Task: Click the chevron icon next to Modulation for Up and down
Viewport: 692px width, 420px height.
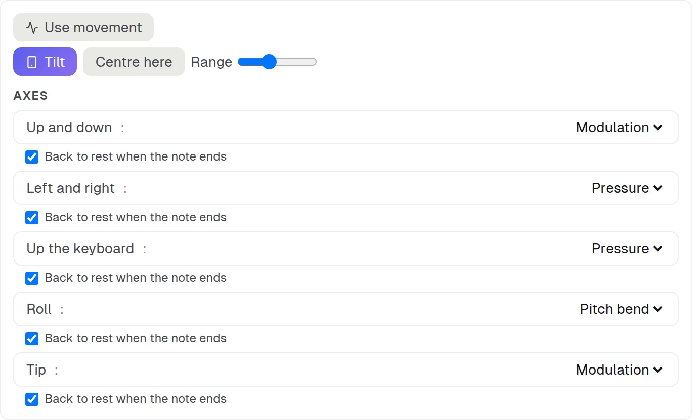Action: [658, 128]
